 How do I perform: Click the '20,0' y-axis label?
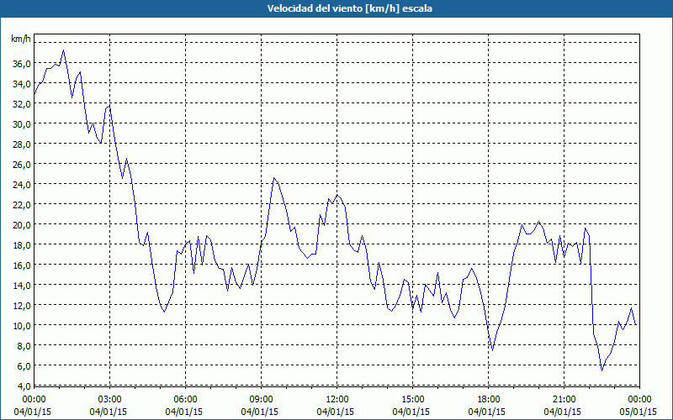point(23,224)
